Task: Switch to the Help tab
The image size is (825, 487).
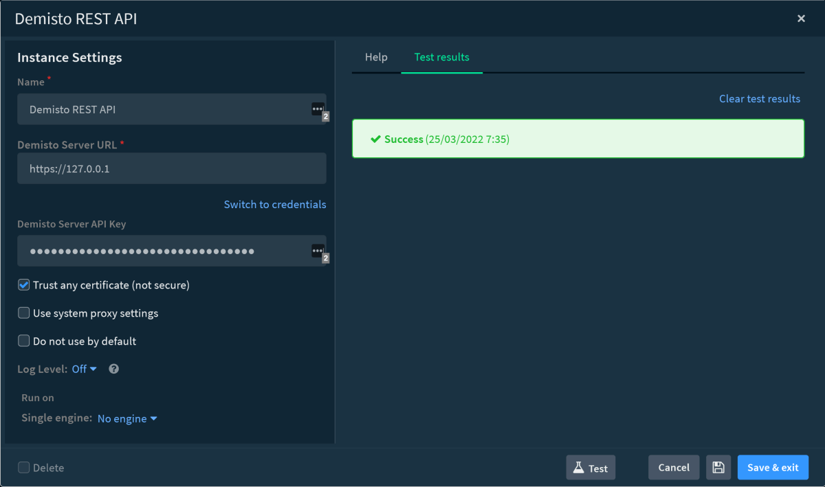Action: [376, 57]
